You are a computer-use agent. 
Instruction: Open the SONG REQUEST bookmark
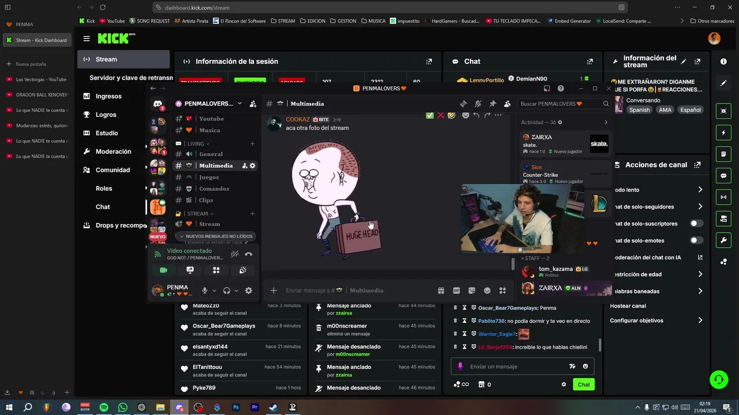(150, 21)
